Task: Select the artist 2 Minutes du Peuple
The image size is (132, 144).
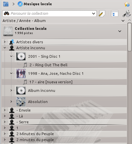Action: point(35,134)
